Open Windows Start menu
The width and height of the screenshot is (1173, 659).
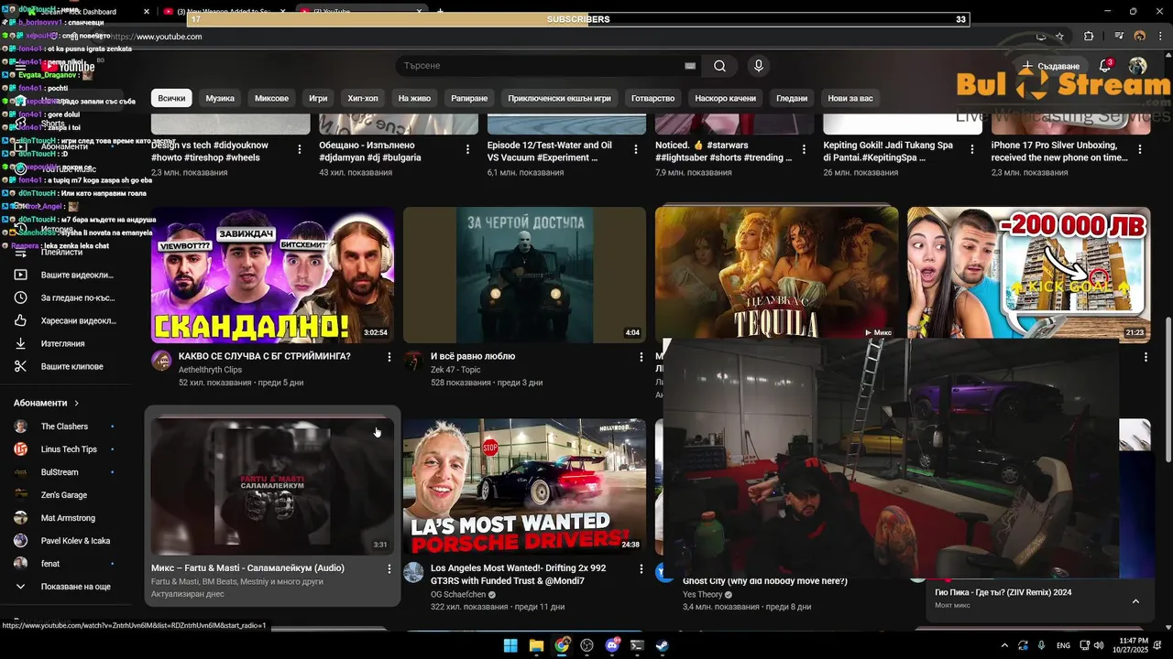tap(510, 645)
